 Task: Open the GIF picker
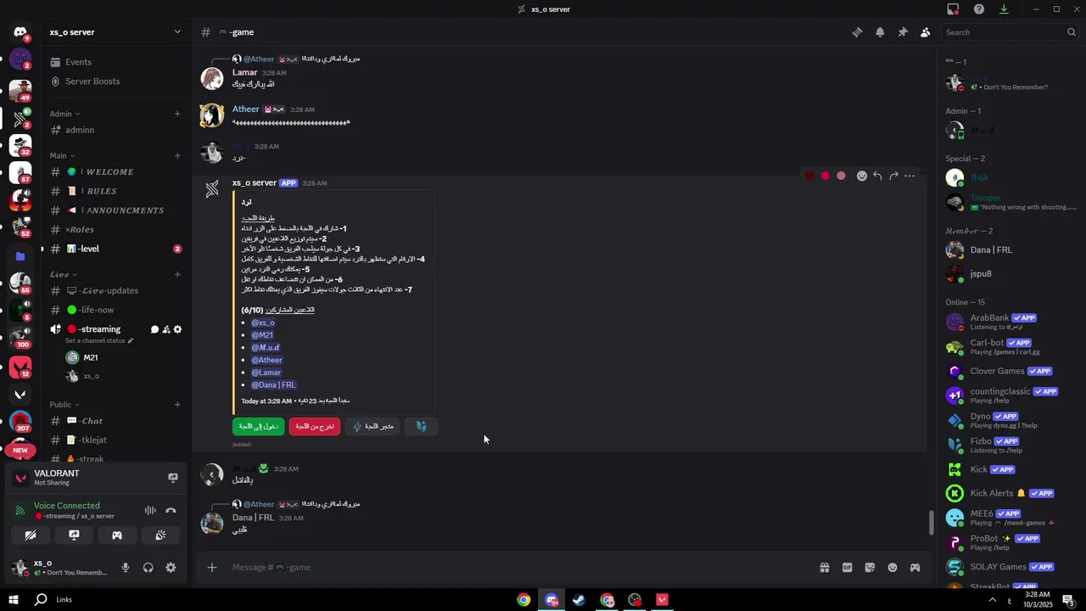pyautogui.click(x=847, y=568)
